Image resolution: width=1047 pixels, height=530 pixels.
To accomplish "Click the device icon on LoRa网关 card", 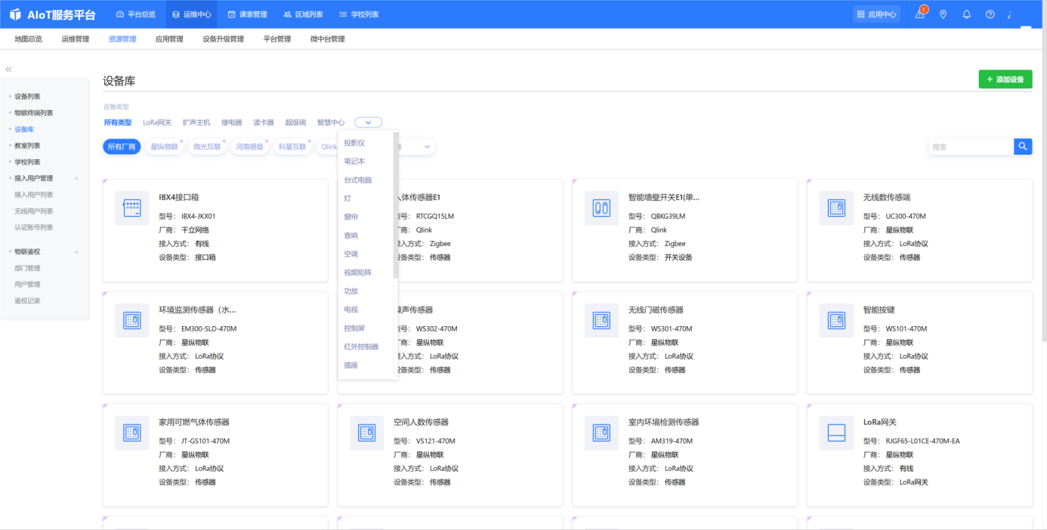I will [x=836, y=433].
